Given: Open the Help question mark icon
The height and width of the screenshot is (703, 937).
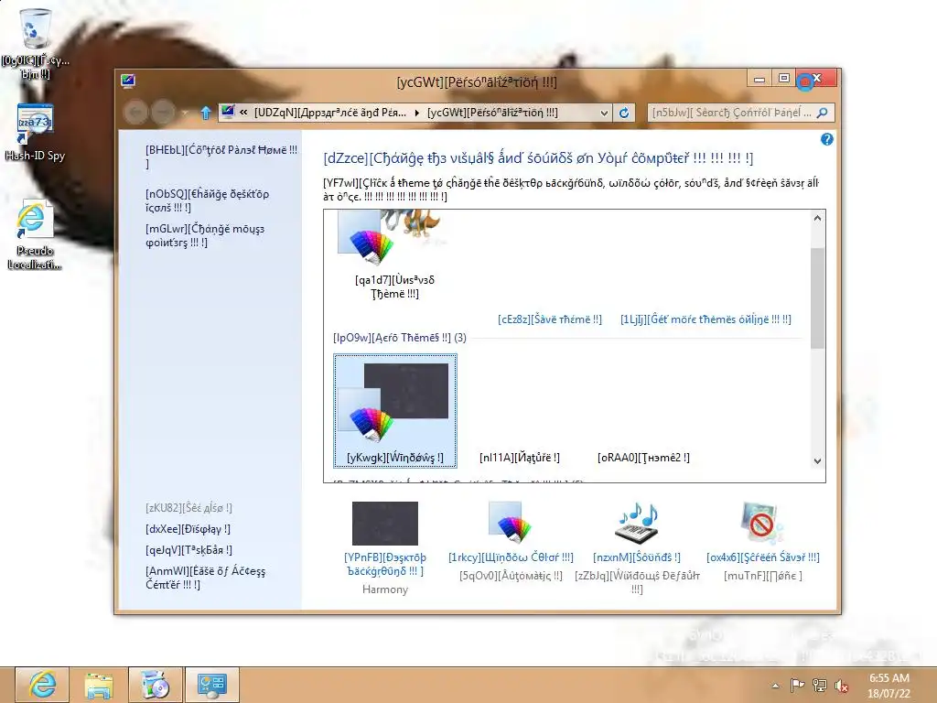Looking at the screenshot, I should pos(826,139).
